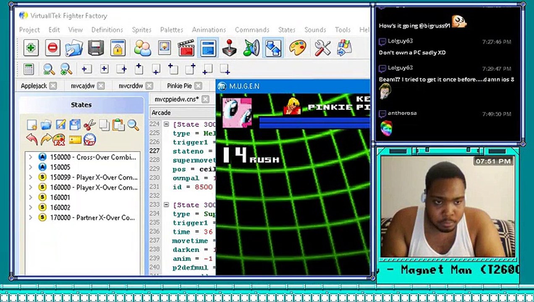
Task: Open the Edit menu
Action: click(x=54, y=30)
